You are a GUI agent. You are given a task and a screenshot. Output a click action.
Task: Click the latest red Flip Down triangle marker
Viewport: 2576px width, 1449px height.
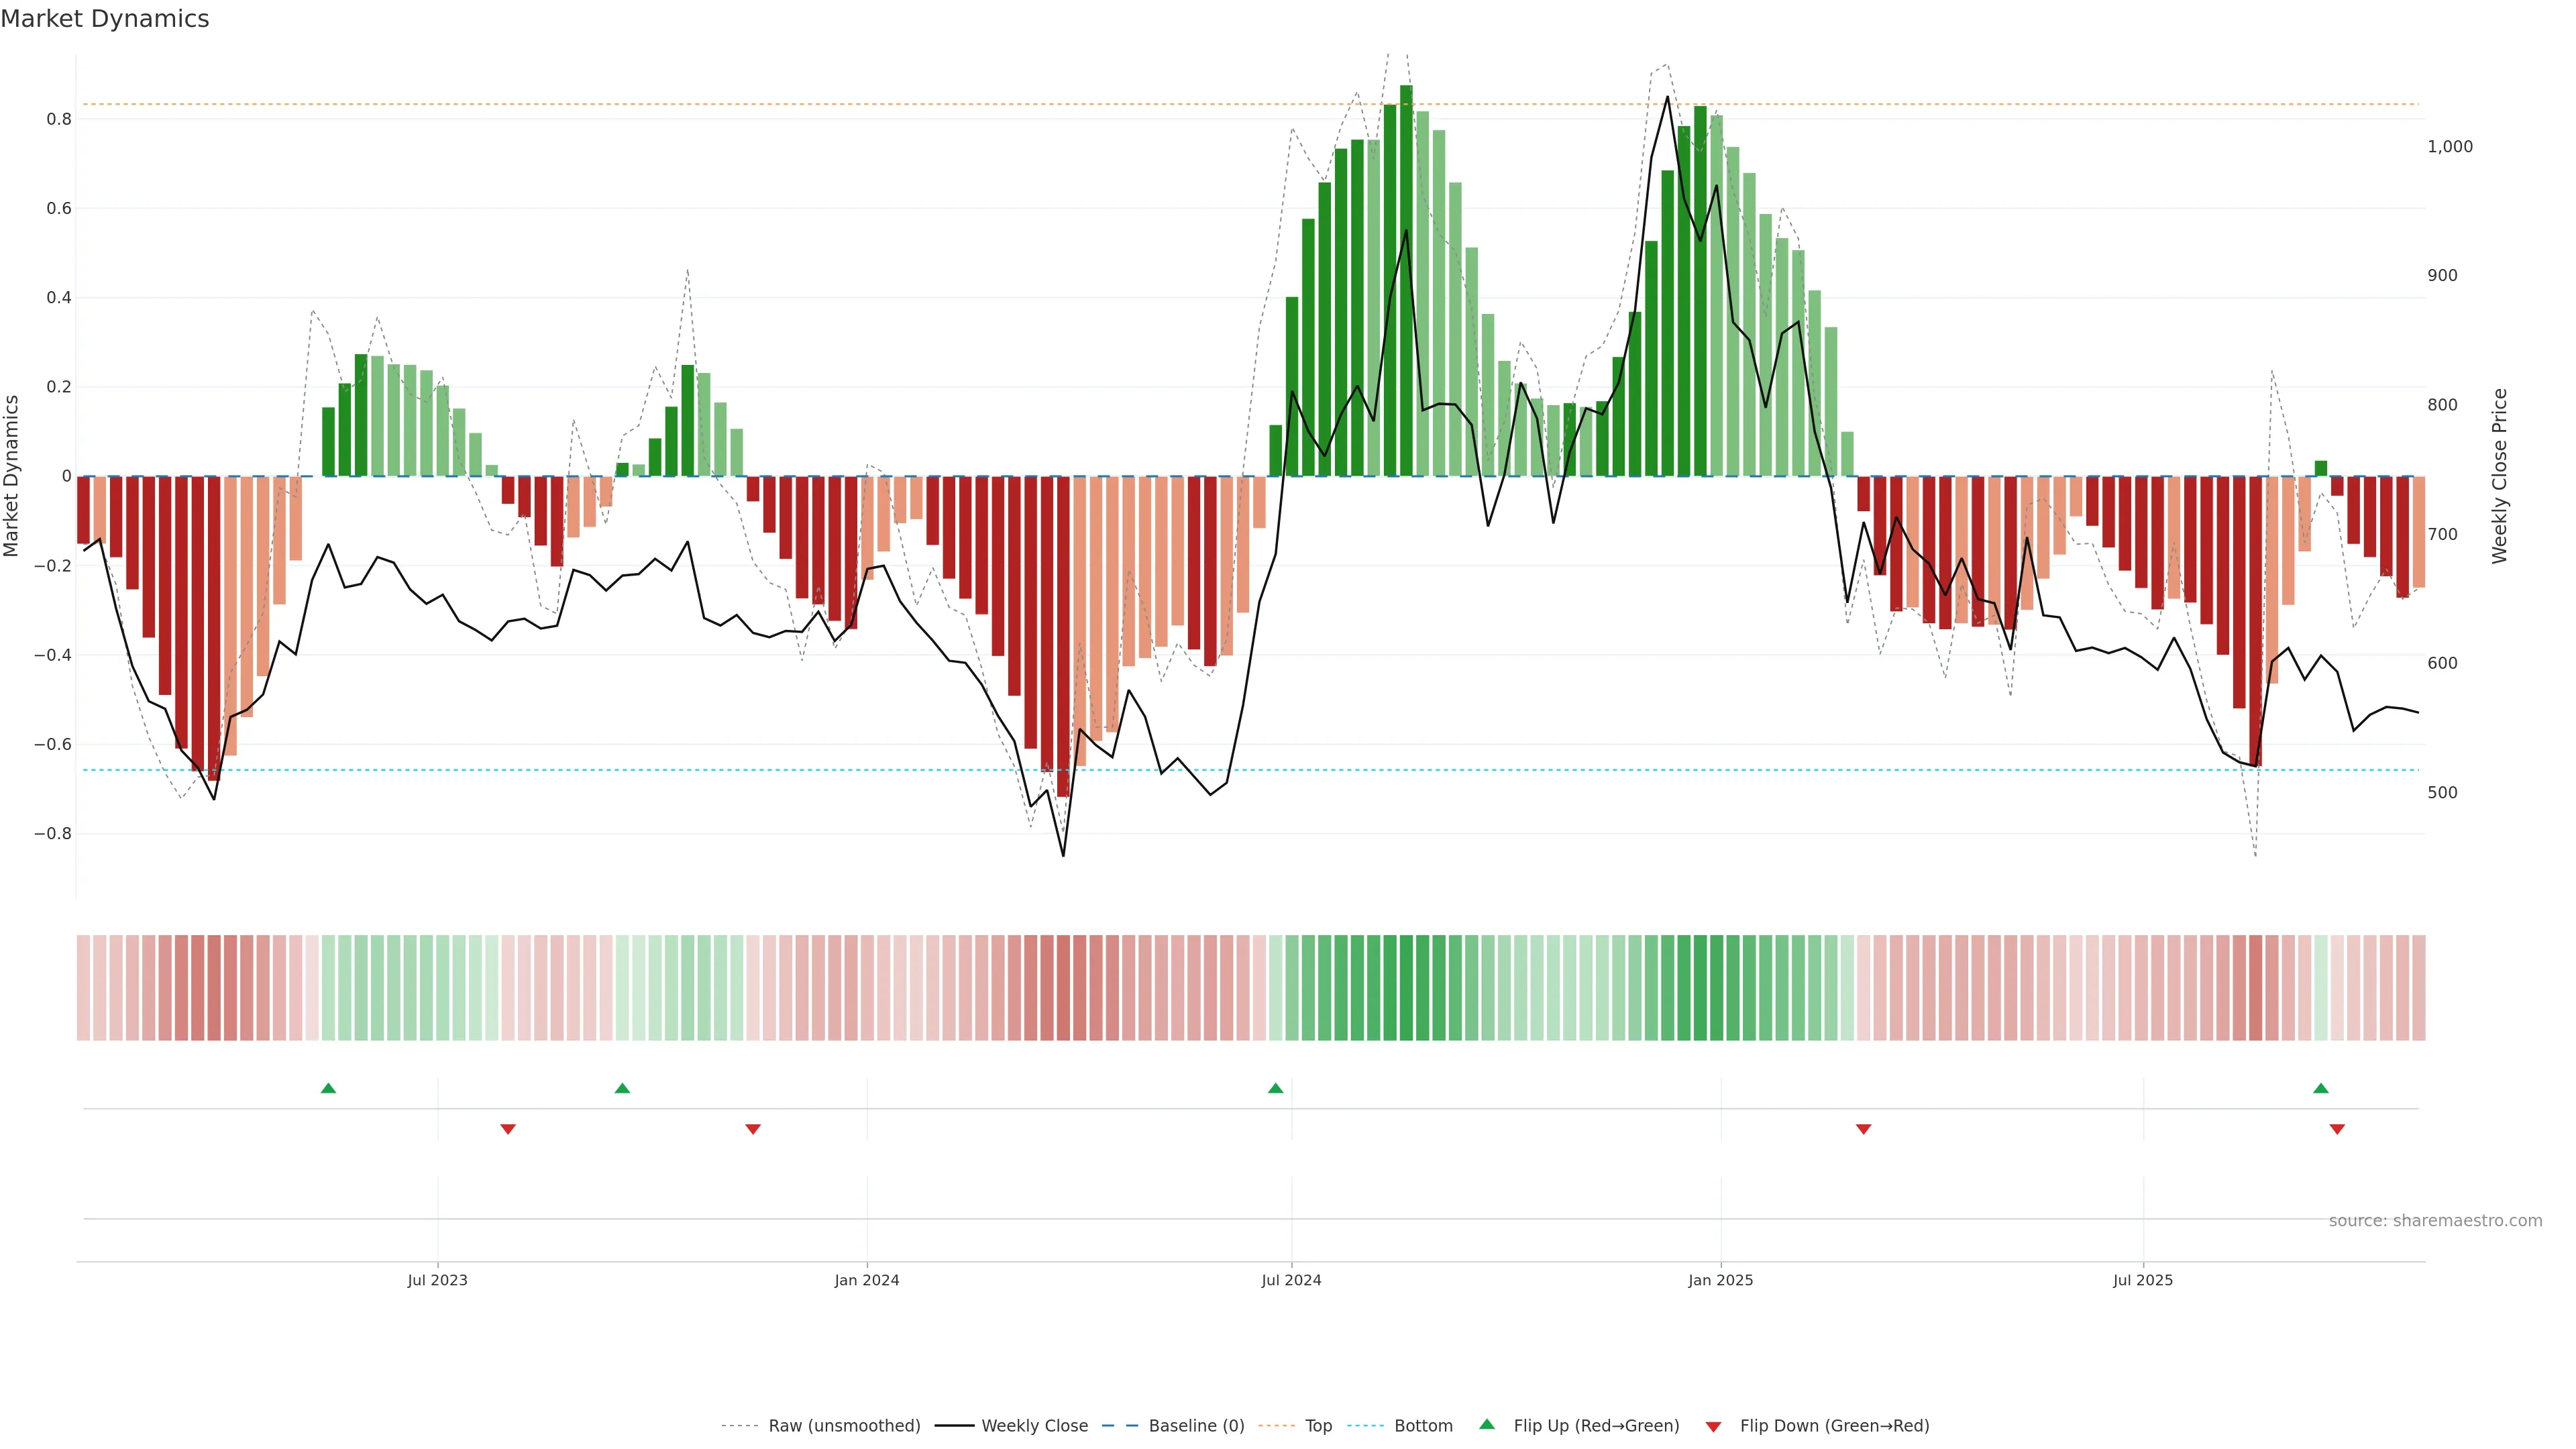(2337, 1129)
